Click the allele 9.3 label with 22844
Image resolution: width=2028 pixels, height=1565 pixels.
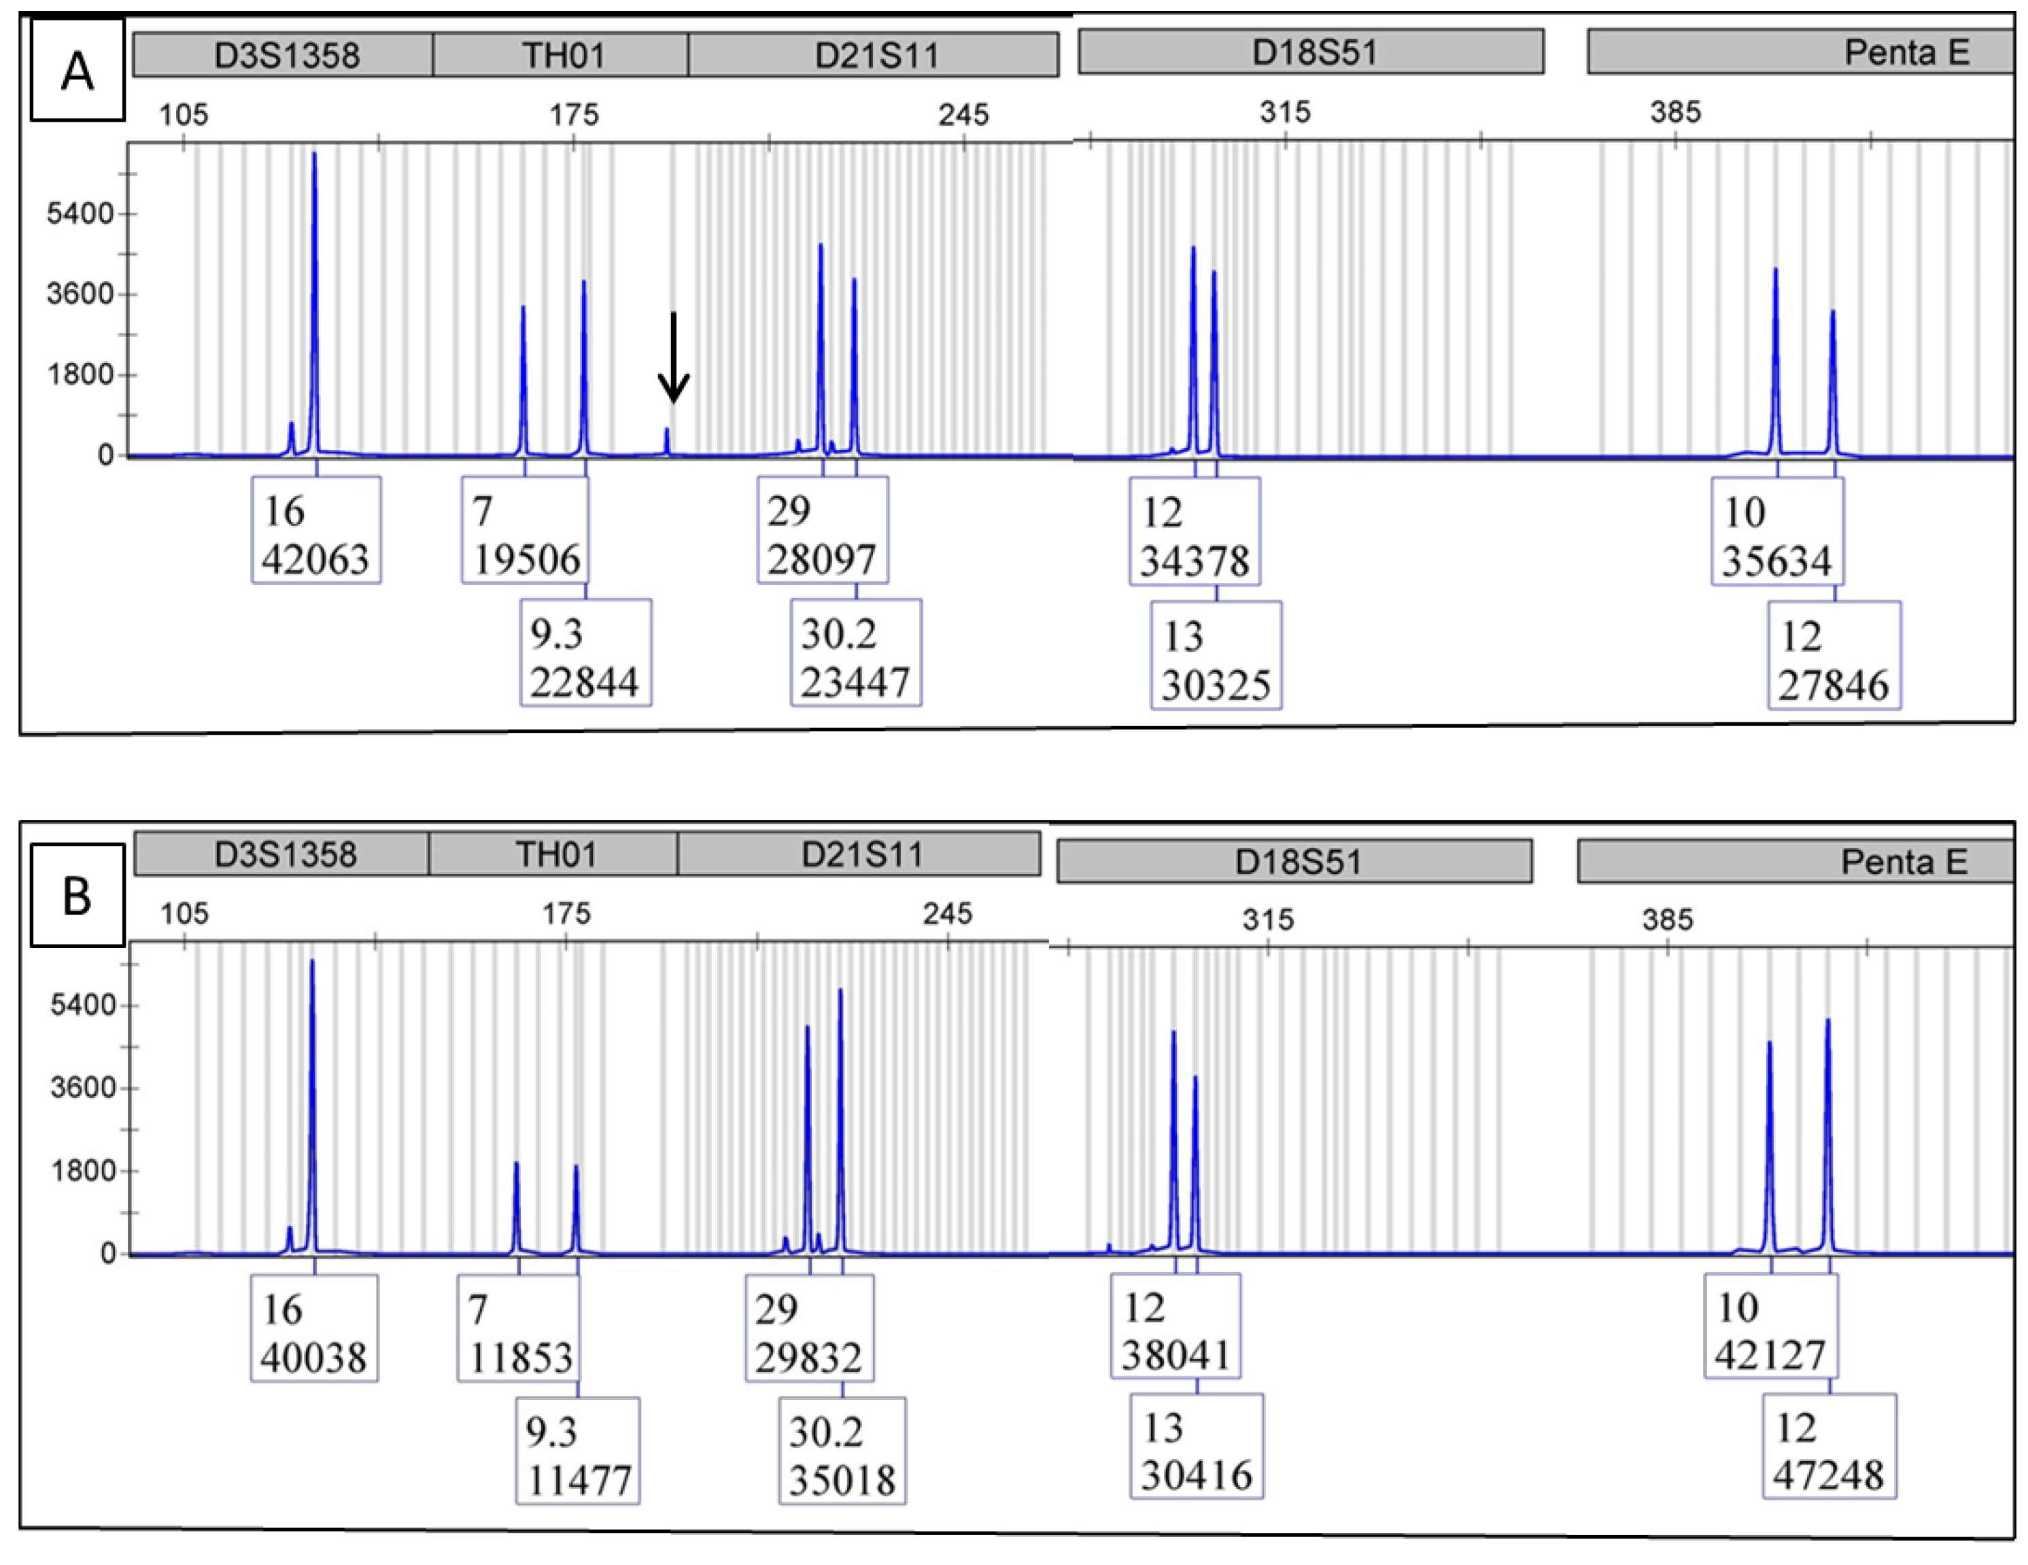point(585,654)
